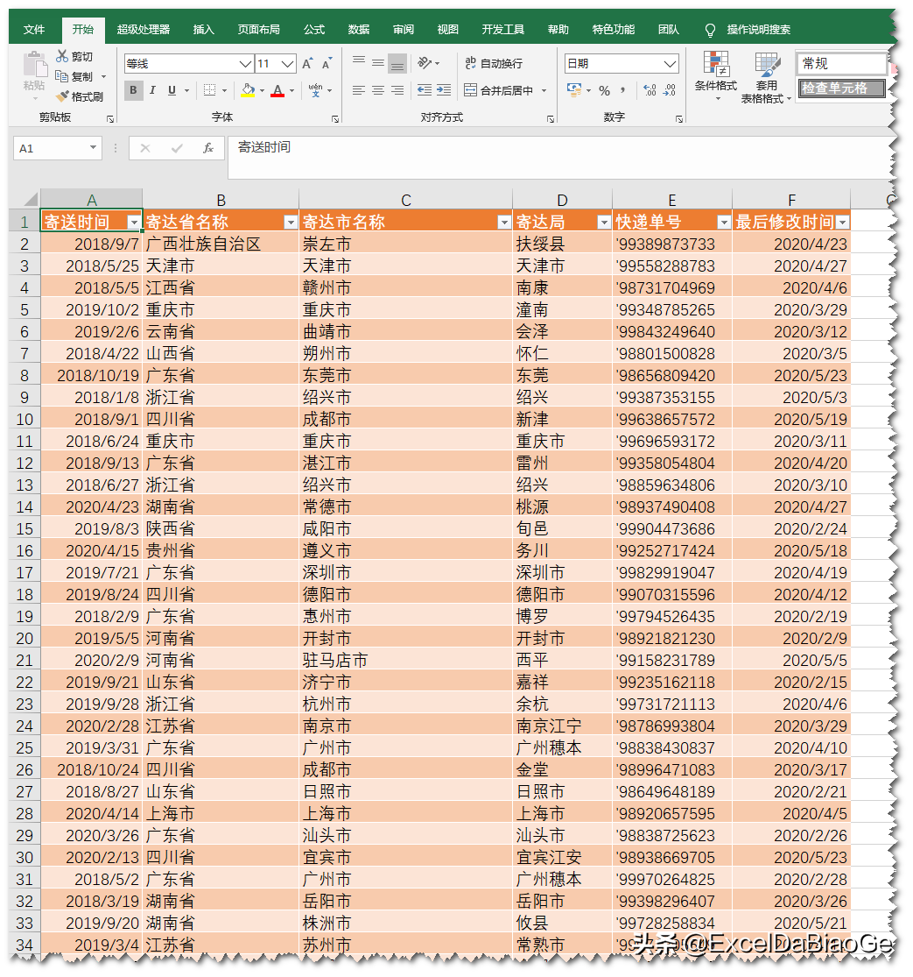The width and height of the screenshot is (913, 977).
Task: Click Merge and Center (合并后居中)
Action: (498, 90)
